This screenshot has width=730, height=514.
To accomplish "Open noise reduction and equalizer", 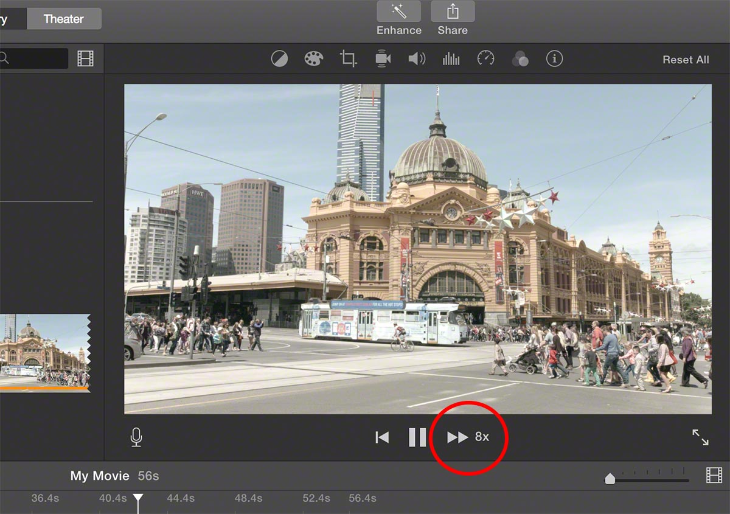I will [451, 59].
